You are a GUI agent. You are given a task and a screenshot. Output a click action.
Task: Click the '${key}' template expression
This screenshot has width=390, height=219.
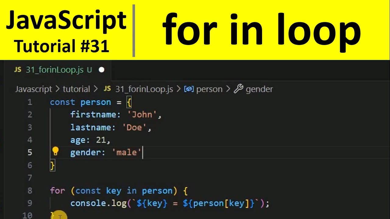pos(152,203)
